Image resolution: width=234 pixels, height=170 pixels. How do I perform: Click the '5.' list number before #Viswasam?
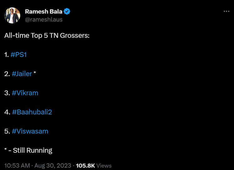click(7, 131)
